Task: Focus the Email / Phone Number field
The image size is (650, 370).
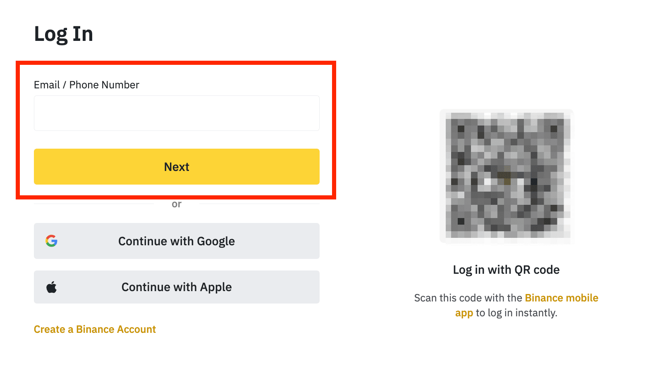Action: 177,113
